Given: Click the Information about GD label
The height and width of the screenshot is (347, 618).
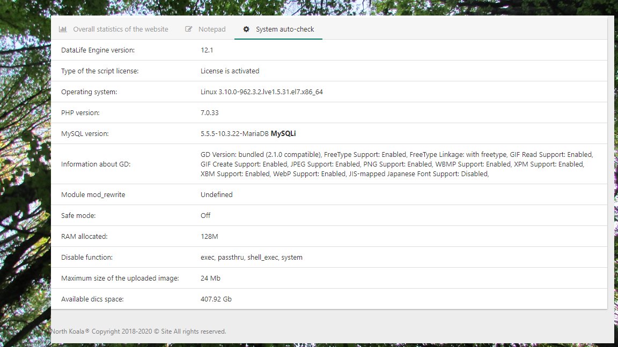Looking at the screenshot, I should (x=96, y=164).
